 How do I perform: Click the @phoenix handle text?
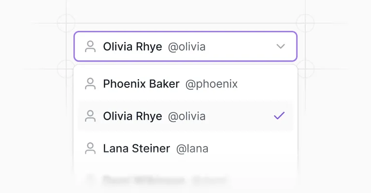point(212,84)
